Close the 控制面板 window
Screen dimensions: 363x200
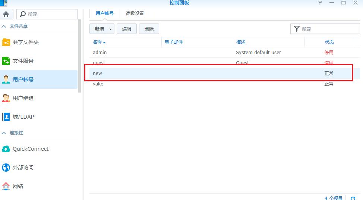(356, 3)
